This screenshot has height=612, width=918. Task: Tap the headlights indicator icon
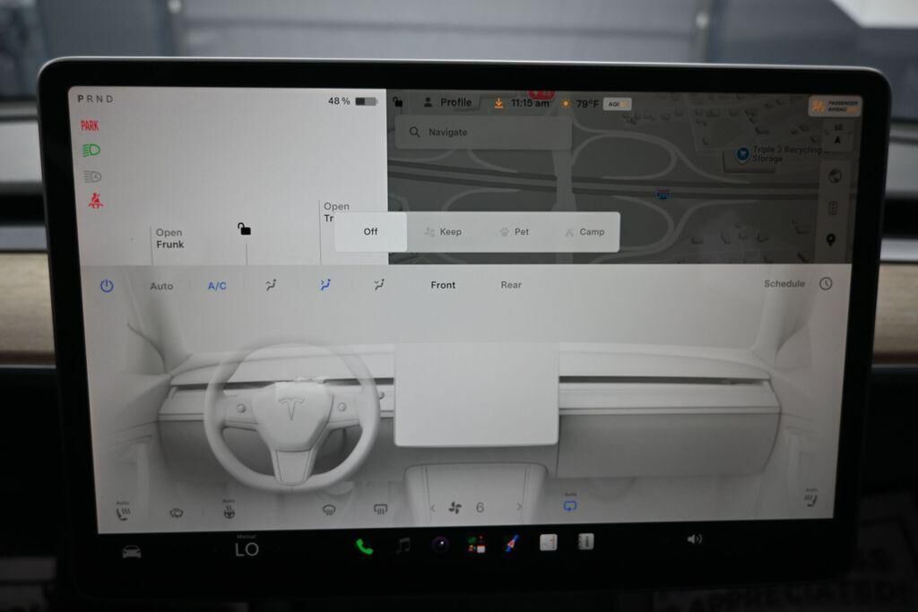tap(91, 151)
